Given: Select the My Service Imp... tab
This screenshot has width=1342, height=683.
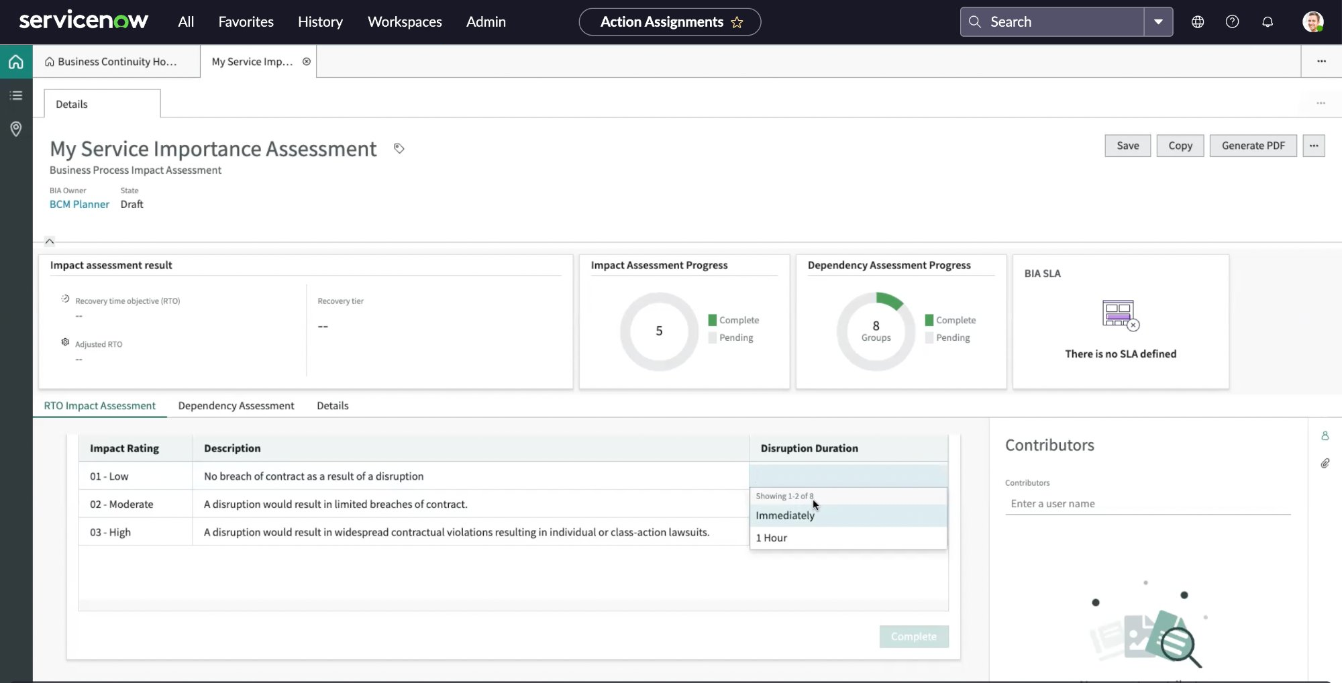Looking at the screenshot, I should (252, 62).
